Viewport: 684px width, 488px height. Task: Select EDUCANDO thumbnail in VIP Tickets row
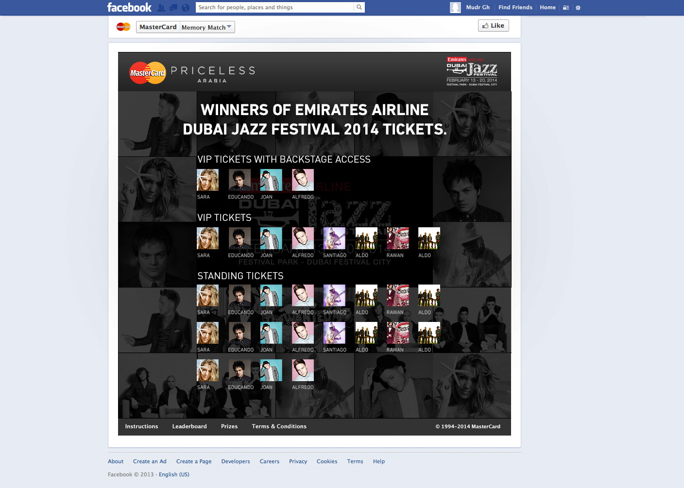click(239, 238)
